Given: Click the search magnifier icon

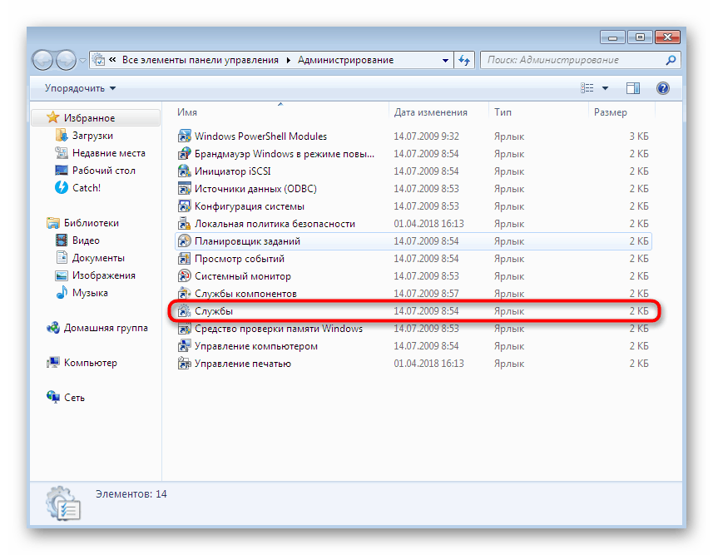Looking at the screenshot, I should pos(671,60).
